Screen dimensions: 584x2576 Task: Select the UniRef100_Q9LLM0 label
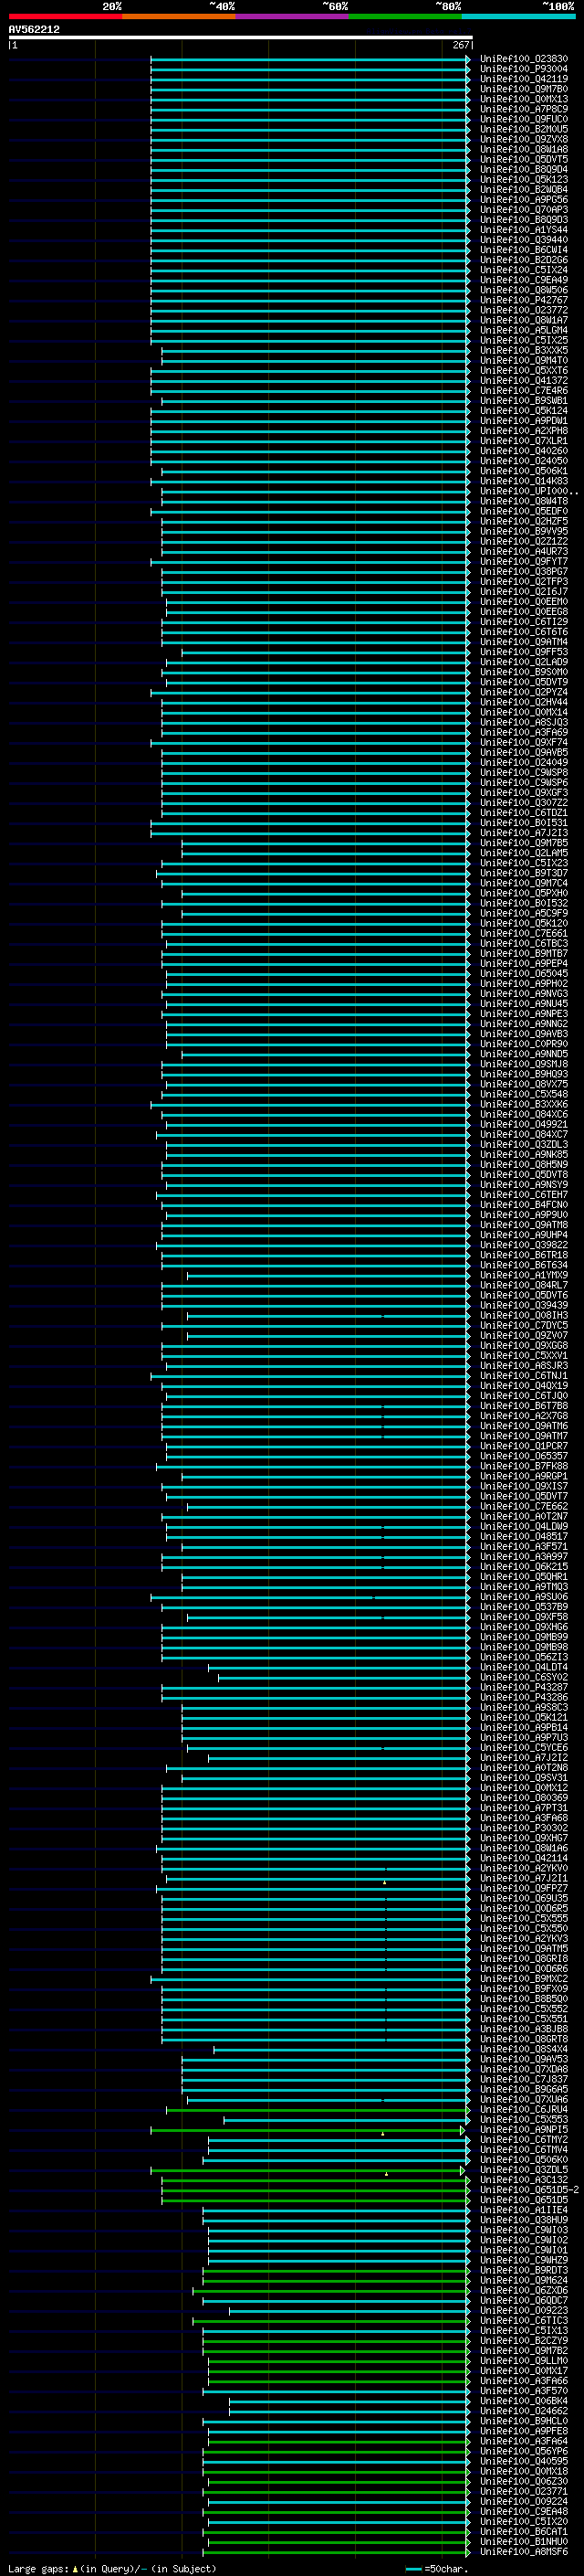523,2360
